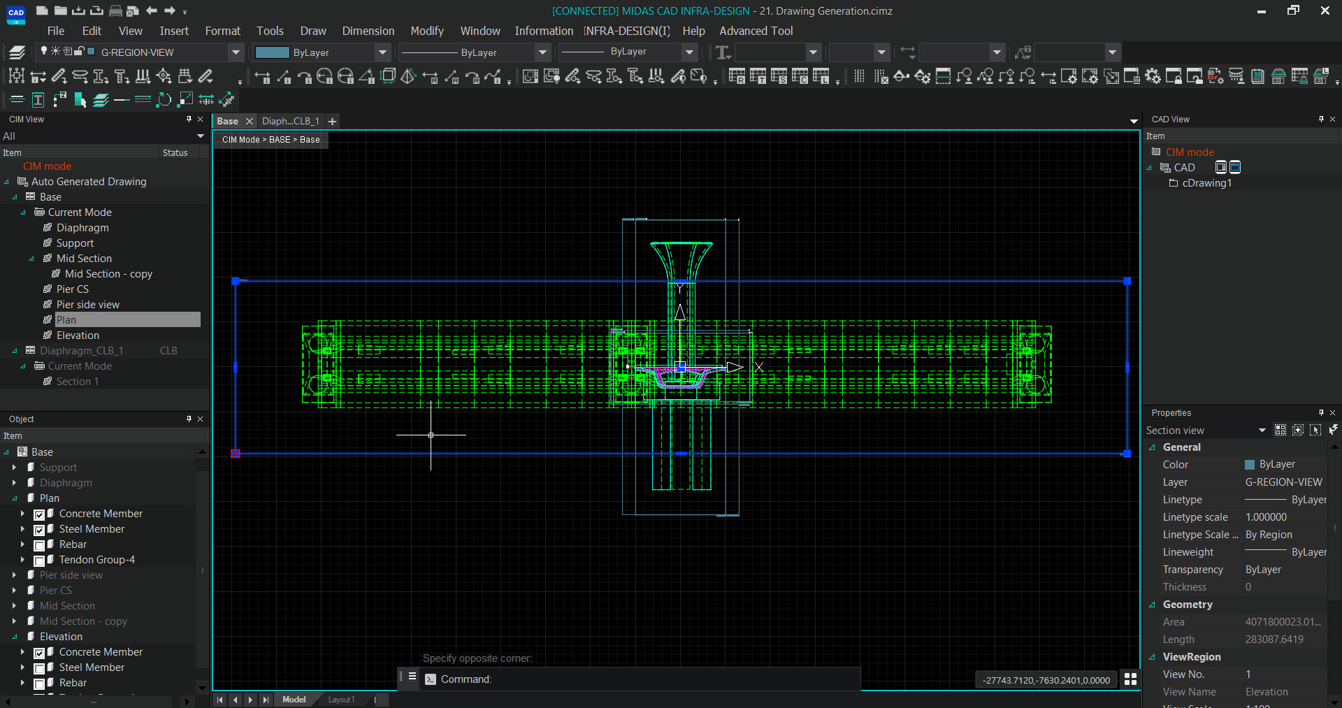1342x708 pixels.
Task: Click the table with 'S' badge icon
Action: 779,76
